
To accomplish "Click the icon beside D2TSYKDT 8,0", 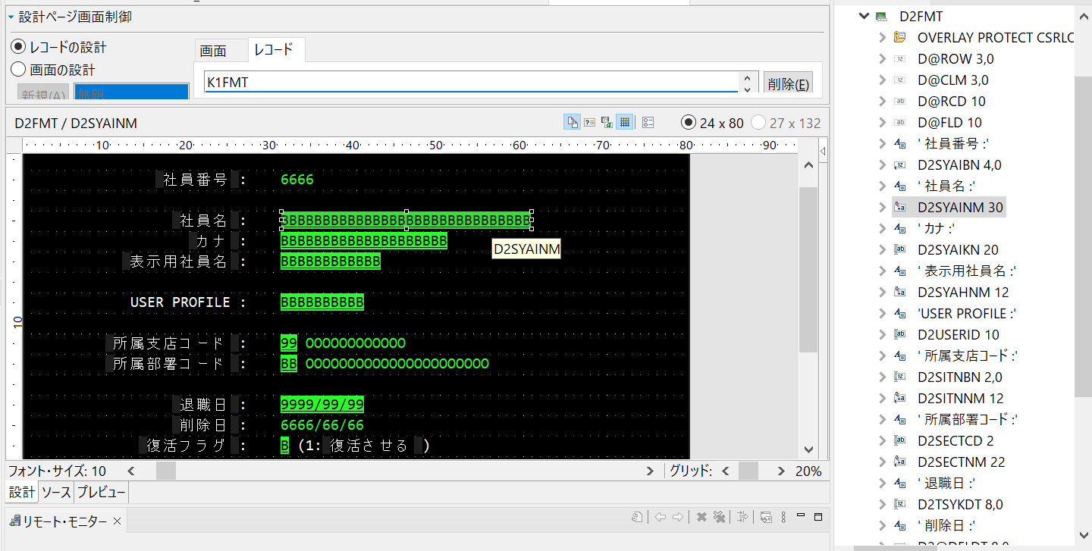I will tap(900, 504).
